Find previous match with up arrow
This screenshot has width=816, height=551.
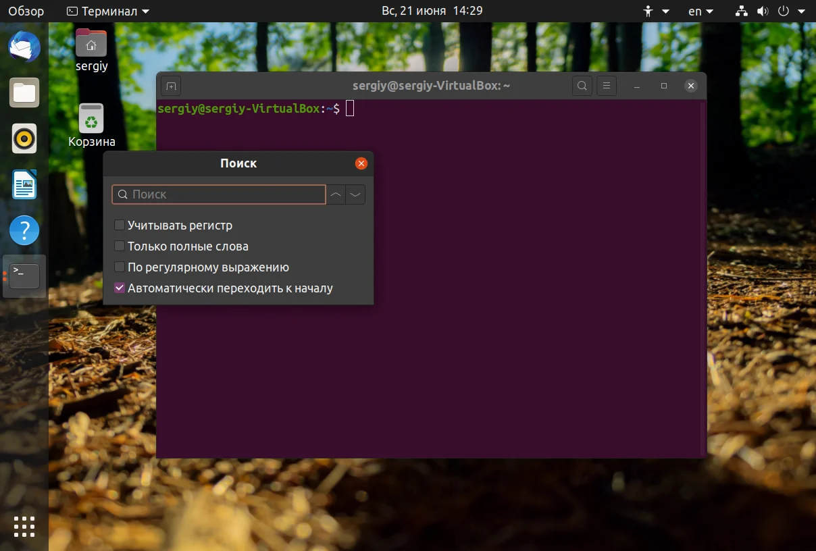(x=336, y=194)
